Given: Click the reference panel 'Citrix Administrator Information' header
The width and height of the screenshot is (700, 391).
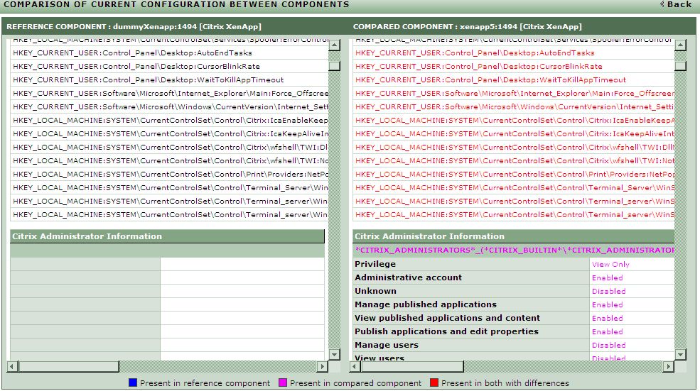Looking at the screenshot, I should click(168, 236).
